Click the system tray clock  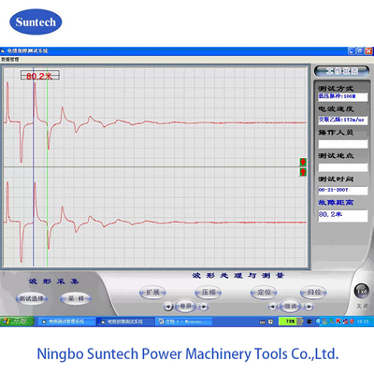363,322
